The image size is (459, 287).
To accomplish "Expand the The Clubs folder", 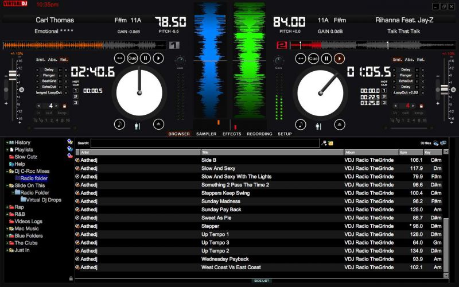I will point(7,243).
